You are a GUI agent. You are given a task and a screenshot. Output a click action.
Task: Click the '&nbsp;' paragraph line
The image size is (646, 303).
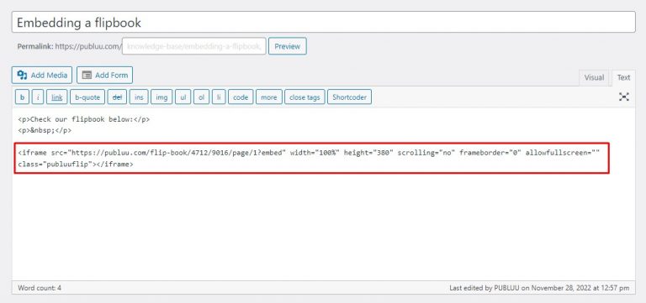tap(45, 130)
